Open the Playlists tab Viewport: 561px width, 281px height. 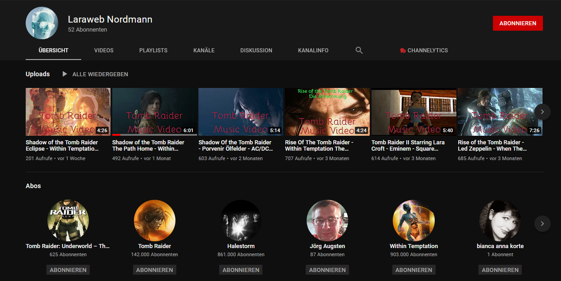[x=153, y=51]
